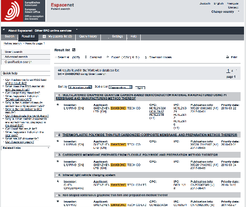Star the thermoplastic polyimide result
This screenshot has width=246, height=207.
[x=58, y=141]
